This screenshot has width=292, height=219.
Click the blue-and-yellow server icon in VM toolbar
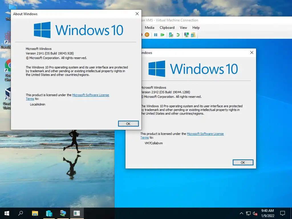pos(193,35)
